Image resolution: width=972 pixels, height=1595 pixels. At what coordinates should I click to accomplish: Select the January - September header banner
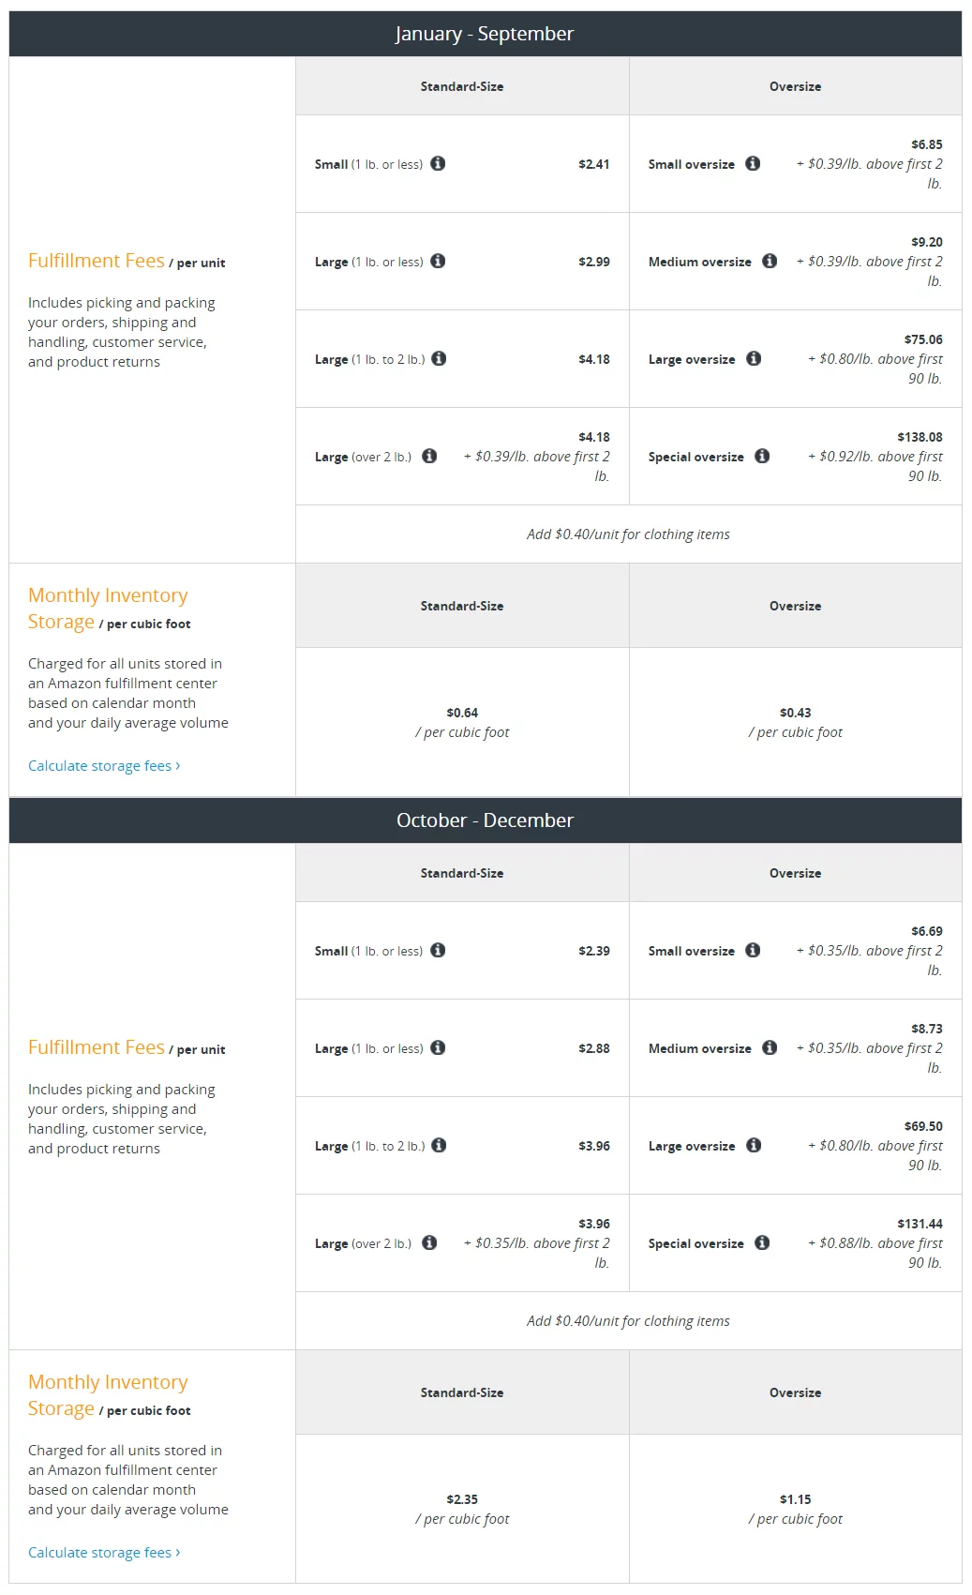tap(486, 33)
